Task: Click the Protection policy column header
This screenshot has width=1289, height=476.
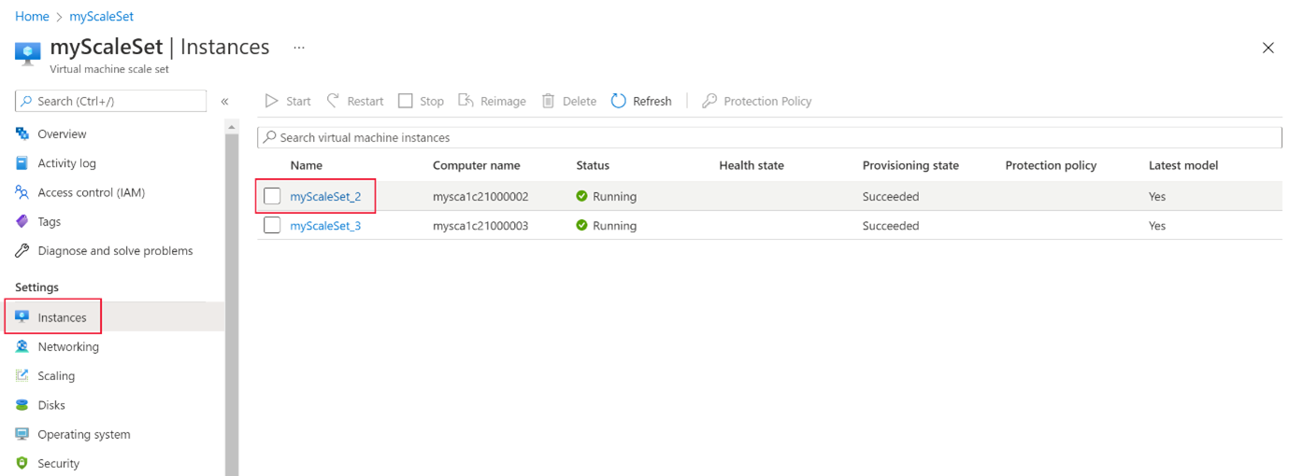Action: click(x=1051, y=165)
